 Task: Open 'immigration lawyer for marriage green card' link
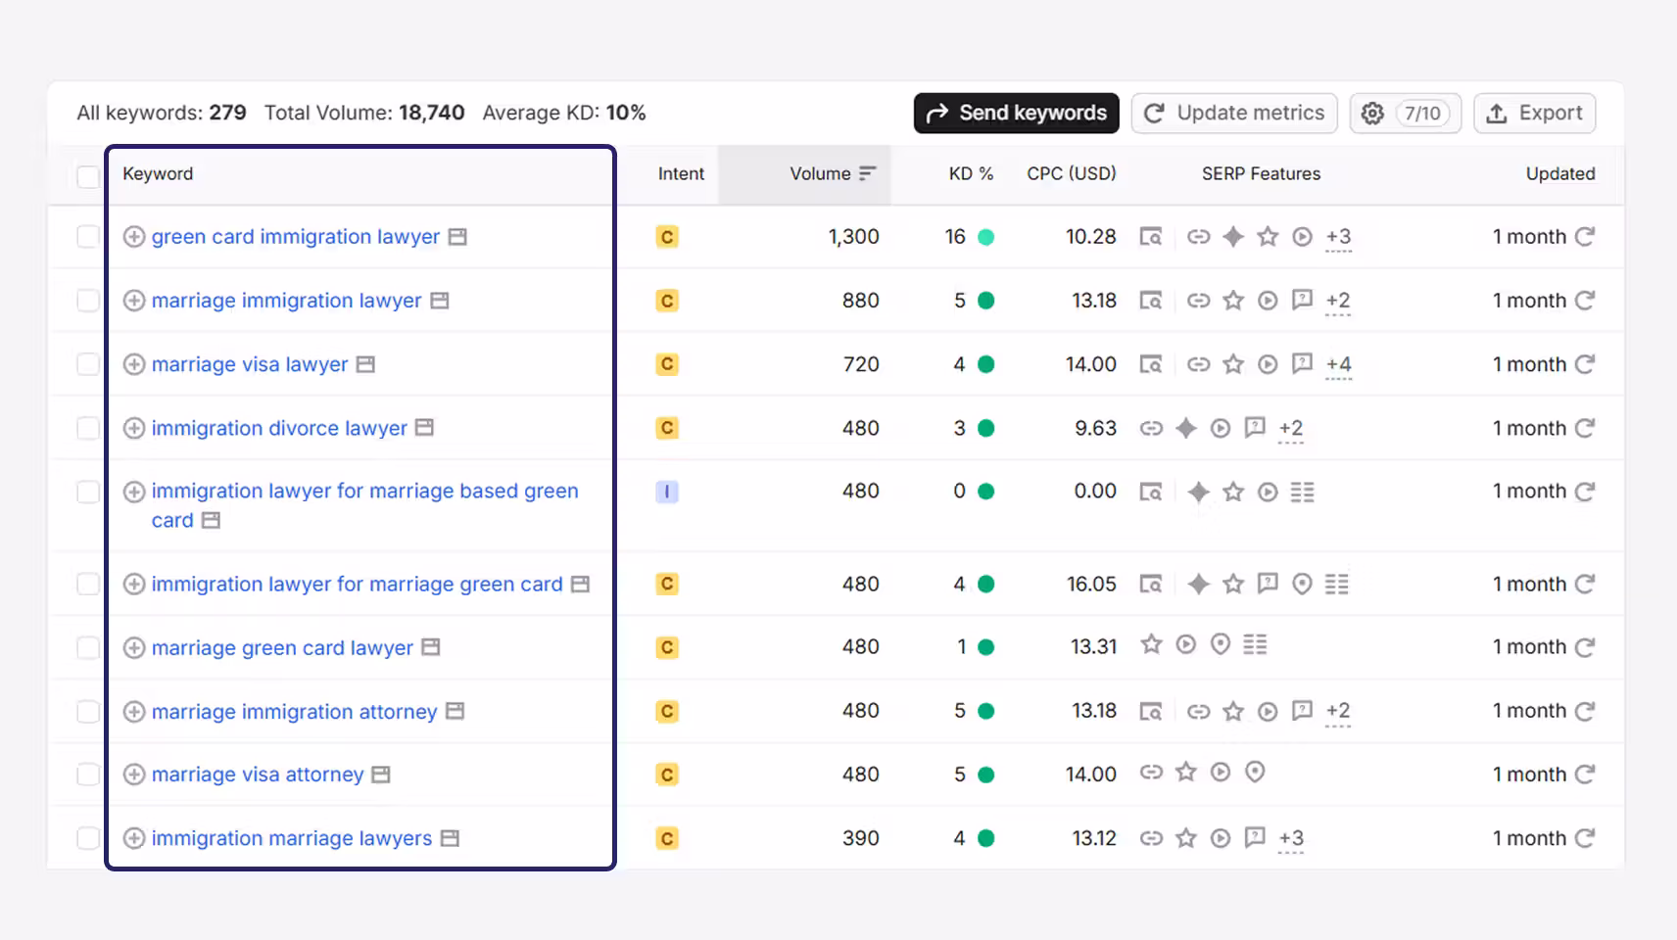pos(358,585)
